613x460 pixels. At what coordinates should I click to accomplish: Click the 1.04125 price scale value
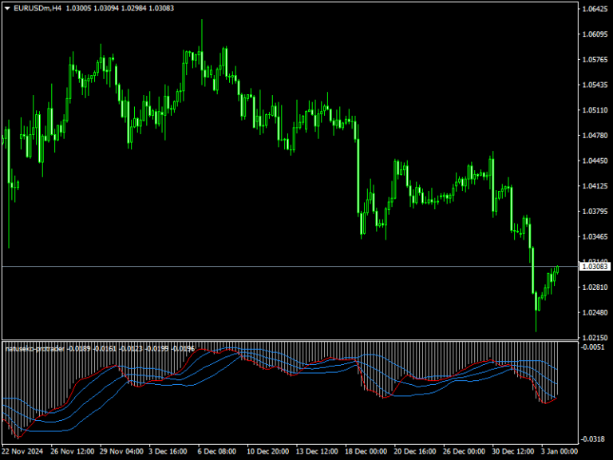click(x=595, y=186)
